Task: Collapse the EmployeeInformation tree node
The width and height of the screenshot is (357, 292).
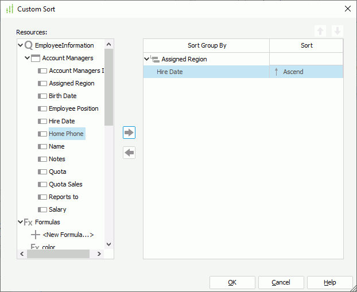Action: [21, 45]
